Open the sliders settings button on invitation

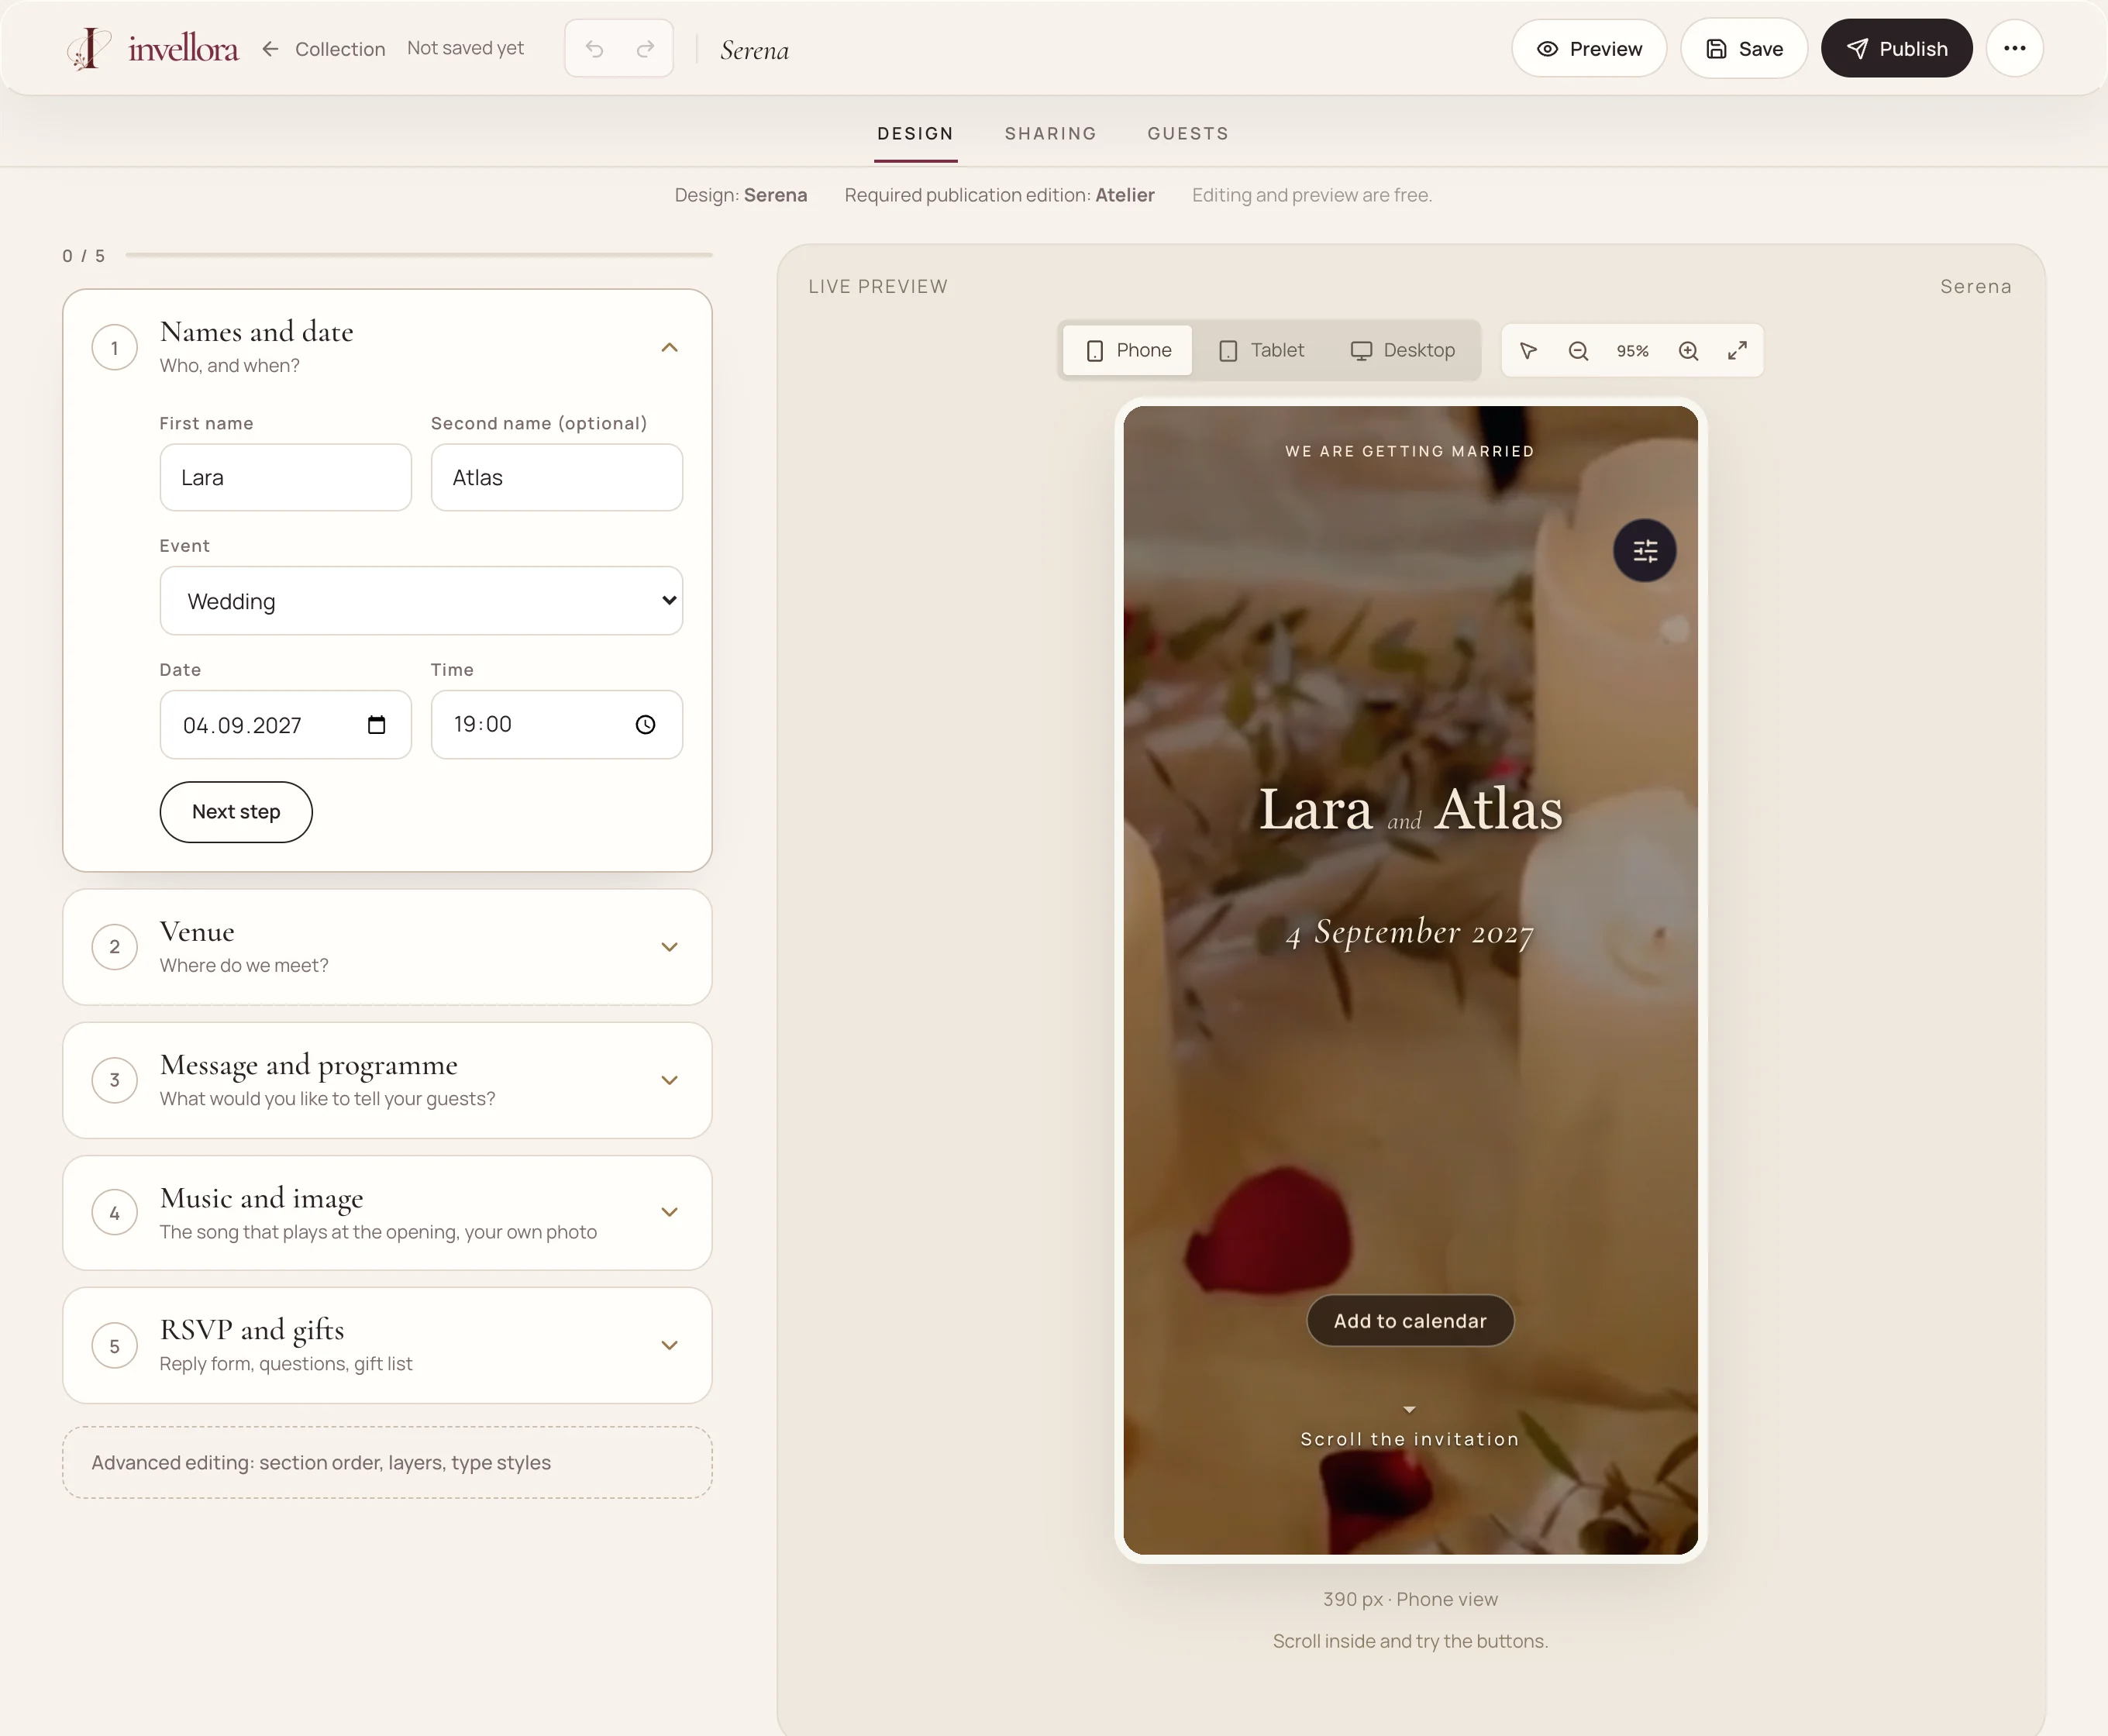coord(1644,550)
